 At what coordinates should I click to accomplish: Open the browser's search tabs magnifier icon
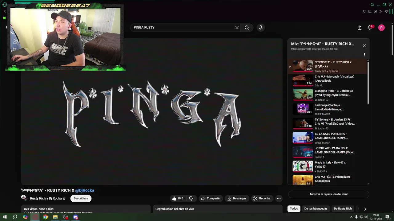(372, 5)
